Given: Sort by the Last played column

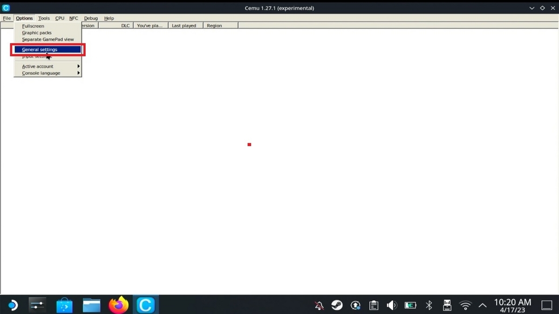Looking at the screenshot, I should pos(185,26).
